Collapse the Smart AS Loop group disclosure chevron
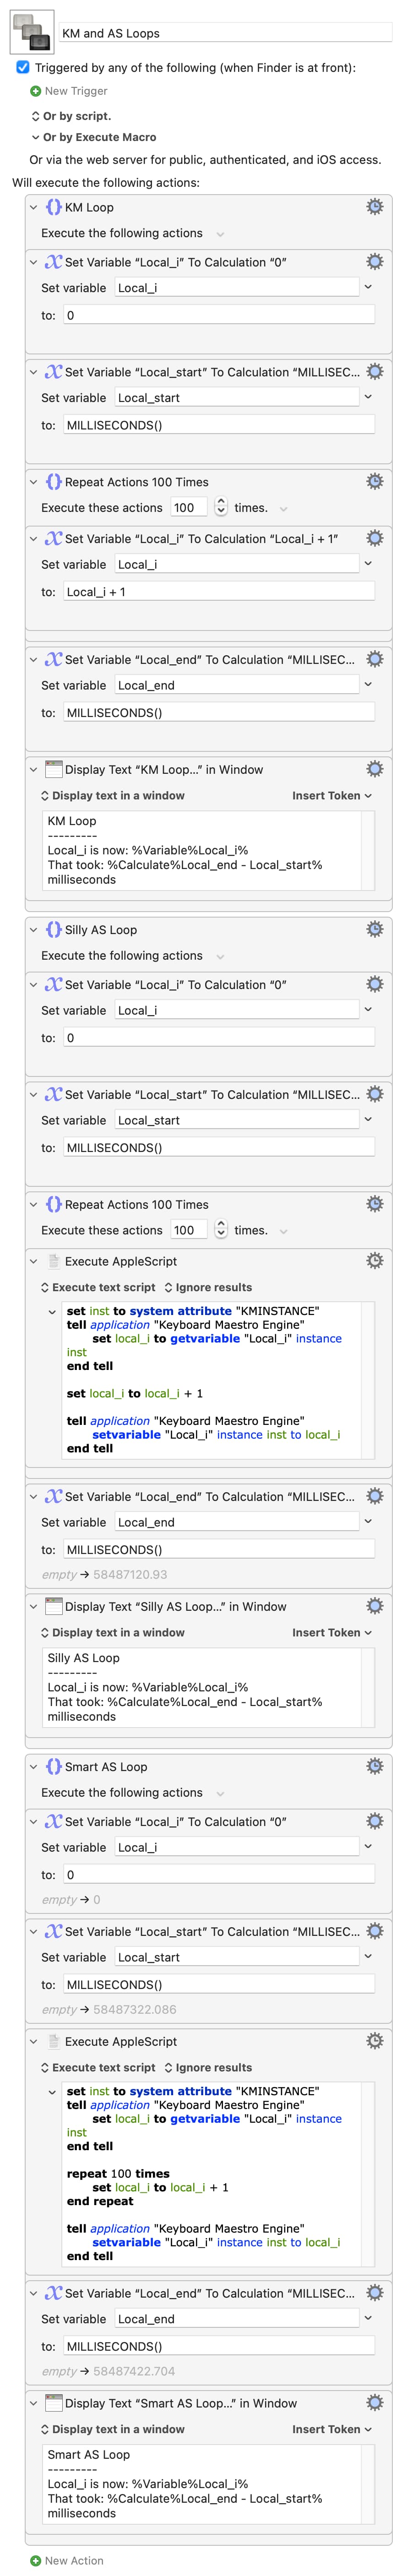The height and width of the screenshot is (2576, 402). (x=33, y=1766)
